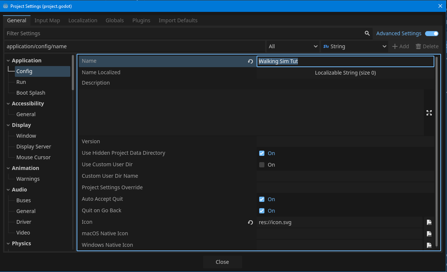Browse file for Windows Native Icon
447x272 pixels.
point(429,245)
